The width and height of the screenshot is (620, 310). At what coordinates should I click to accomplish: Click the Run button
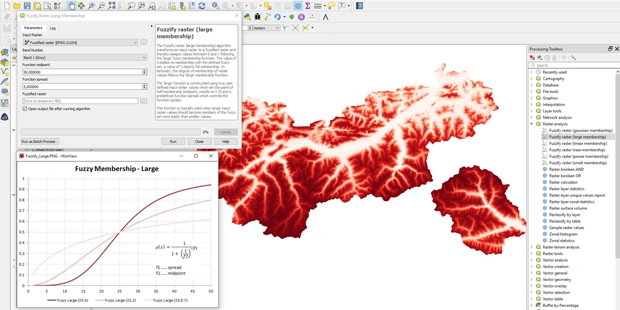pyautogui.click(x=173, y=141)
